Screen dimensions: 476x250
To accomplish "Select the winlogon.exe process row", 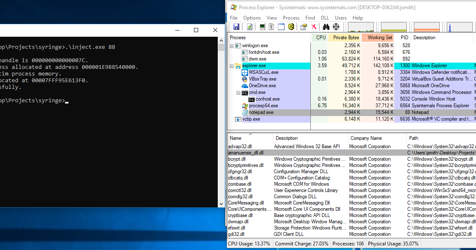I will (352, 45).
